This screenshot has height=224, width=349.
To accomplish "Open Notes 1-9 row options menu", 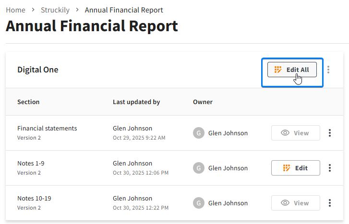I will point(330,168).
